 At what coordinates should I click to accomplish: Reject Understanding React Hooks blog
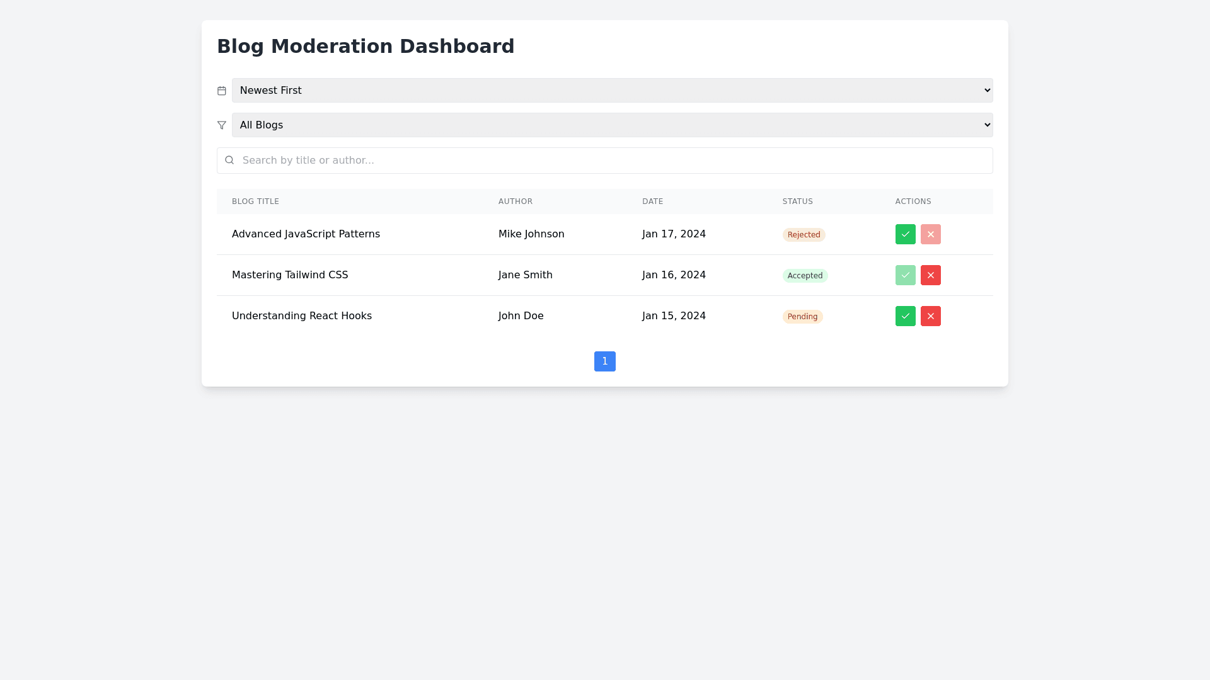[x=930, y=316]
